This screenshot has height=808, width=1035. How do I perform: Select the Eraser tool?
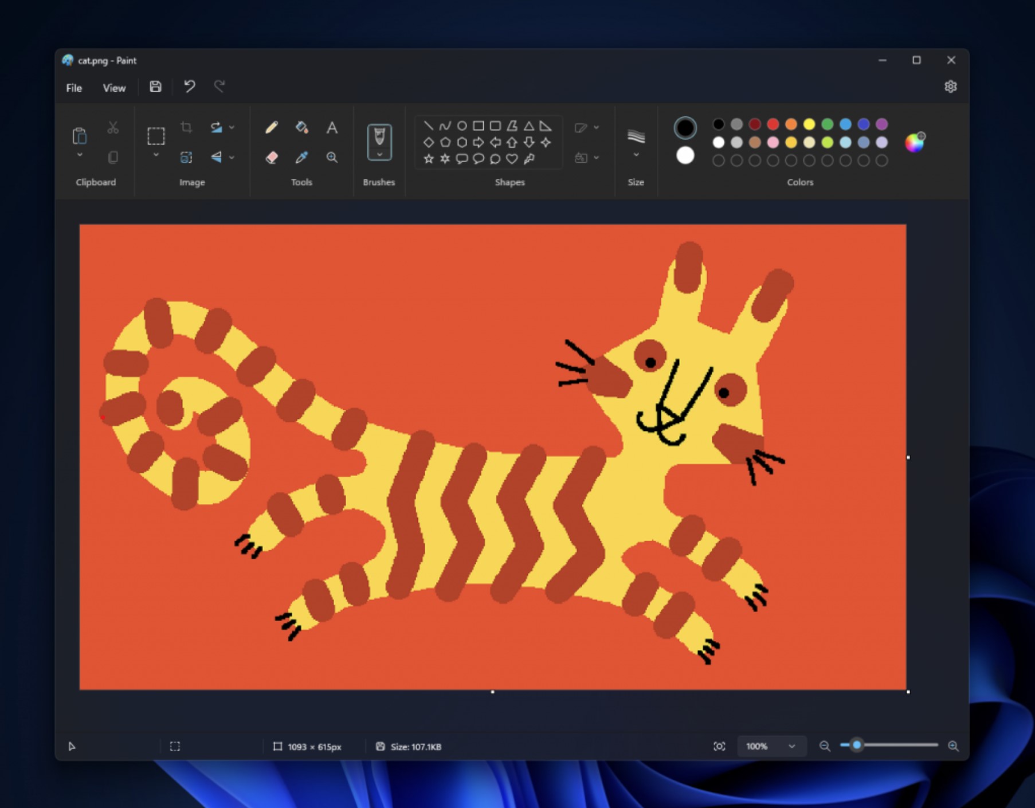click(x=272, y=157)
